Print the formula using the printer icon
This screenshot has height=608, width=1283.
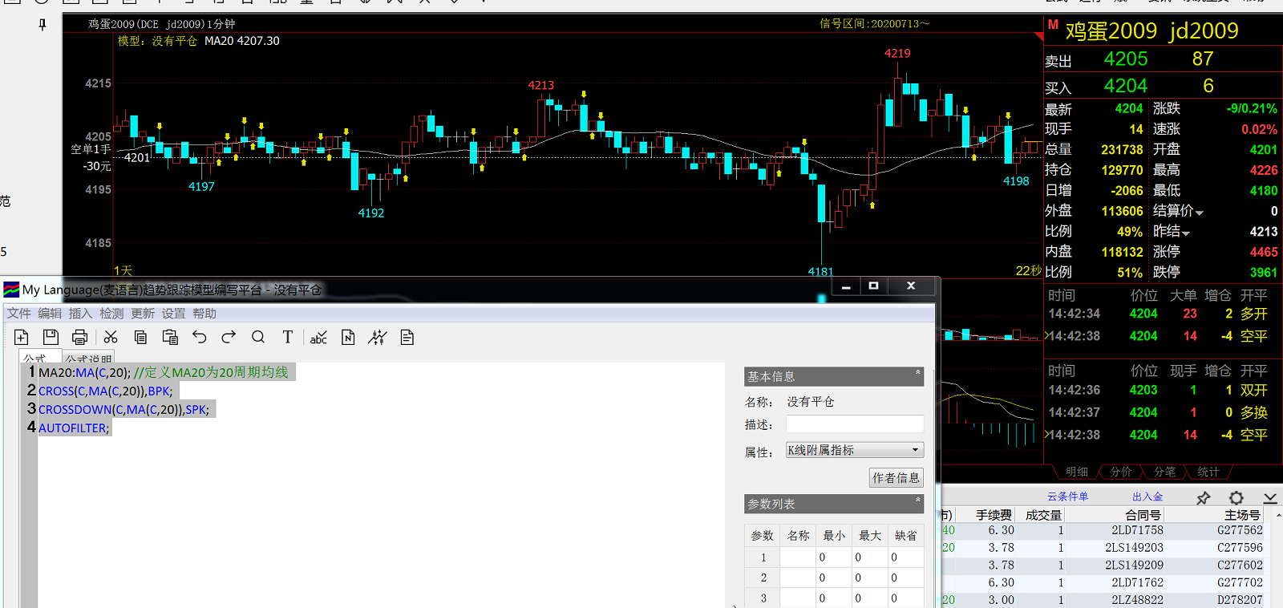[79, 338]
